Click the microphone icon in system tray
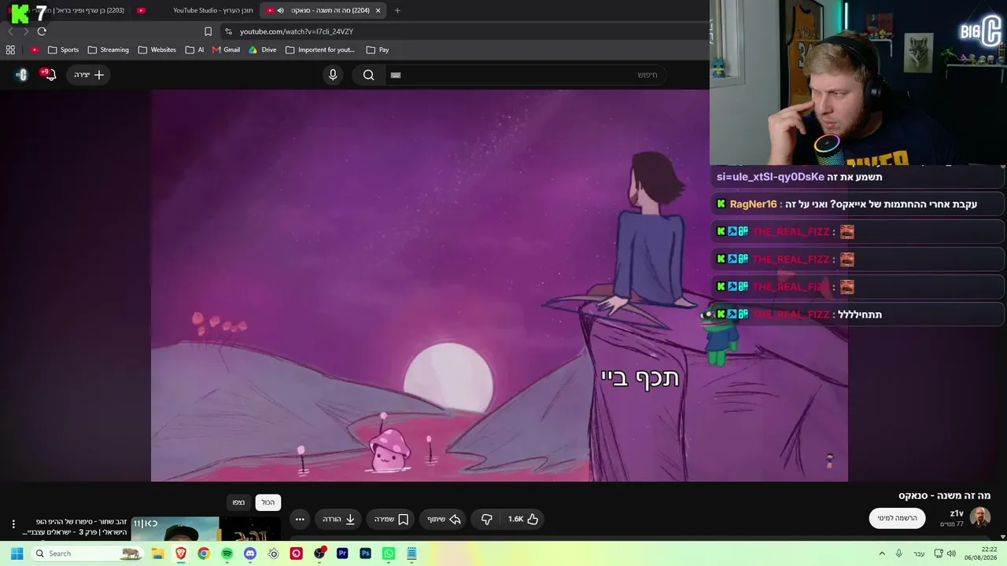Image resolution: width=1007 pixels, height=566 pixels. (898, 553)
